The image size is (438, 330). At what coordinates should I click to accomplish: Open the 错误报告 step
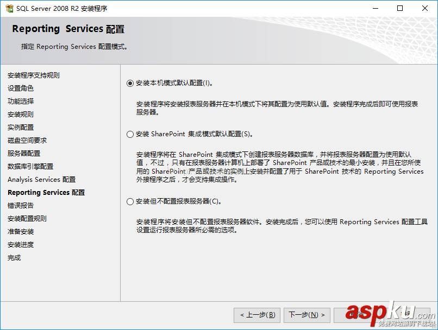click(20, 205)
